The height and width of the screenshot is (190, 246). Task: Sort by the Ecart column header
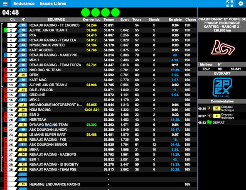coord(125,19)
